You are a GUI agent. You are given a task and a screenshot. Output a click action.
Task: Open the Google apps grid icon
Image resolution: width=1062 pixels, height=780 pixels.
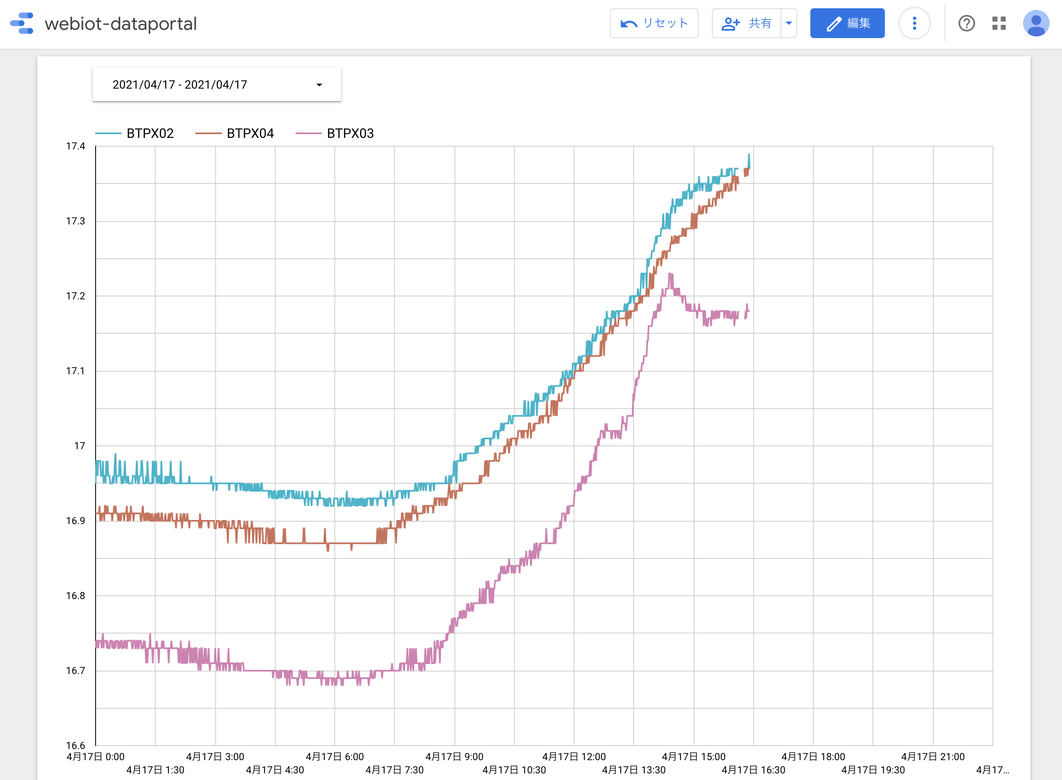pos(999,23)
